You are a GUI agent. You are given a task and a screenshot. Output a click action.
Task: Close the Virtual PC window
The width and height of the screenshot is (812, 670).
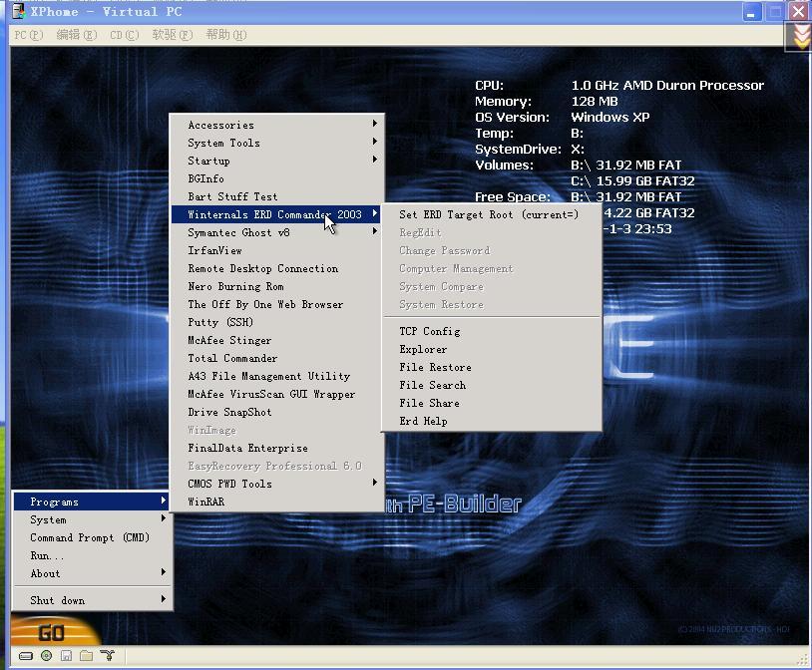pos(798,12)
